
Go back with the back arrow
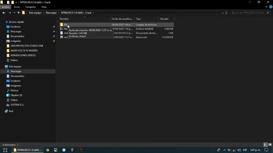coord(4,13)
